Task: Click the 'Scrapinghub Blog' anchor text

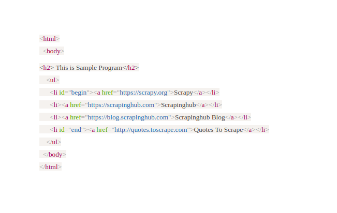Action: [x=200, y=117]
